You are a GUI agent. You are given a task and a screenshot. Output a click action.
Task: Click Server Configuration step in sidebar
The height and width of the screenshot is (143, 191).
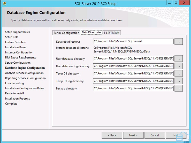(18, 63)
